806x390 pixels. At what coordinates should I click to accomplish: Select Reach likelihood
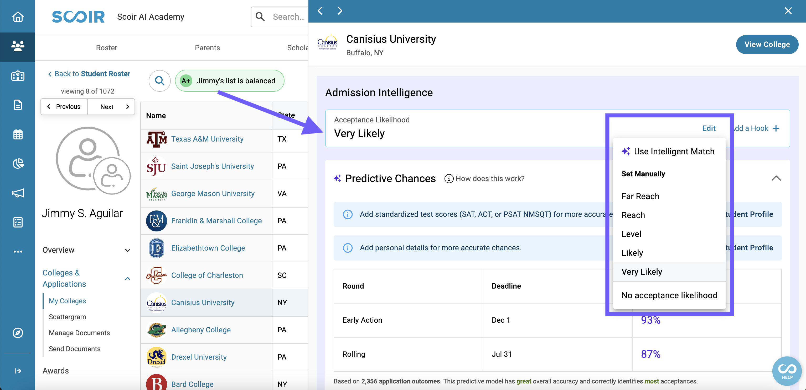click(669, 215)
